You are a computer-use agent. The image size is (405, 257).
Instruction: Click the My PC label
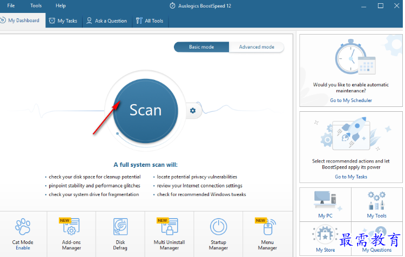(x=325, y=215)
